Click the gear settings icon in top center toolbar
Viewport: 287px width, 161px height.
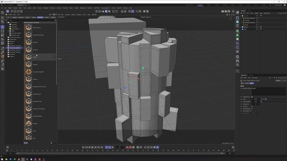click(144, 11)
